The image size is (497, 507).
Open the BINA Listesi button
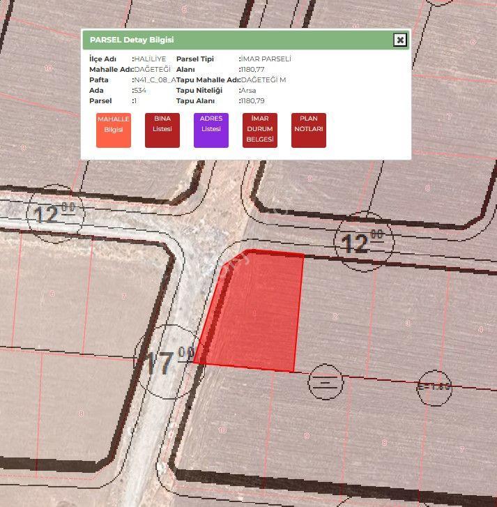click(162, 130)
